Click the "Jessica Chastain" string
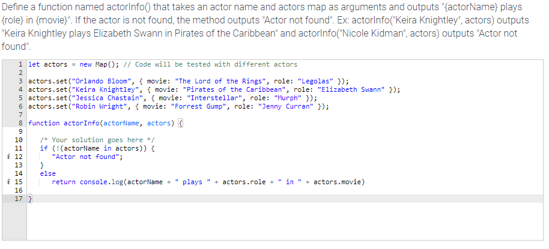The width and height of the screenshot is (549, 249). tap(108, 98)
